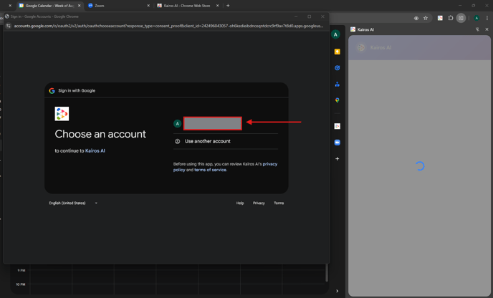Bookmark this page with the star icon
Screen dimensions: 493x298
pyautogui.click(x=426, y=18)
